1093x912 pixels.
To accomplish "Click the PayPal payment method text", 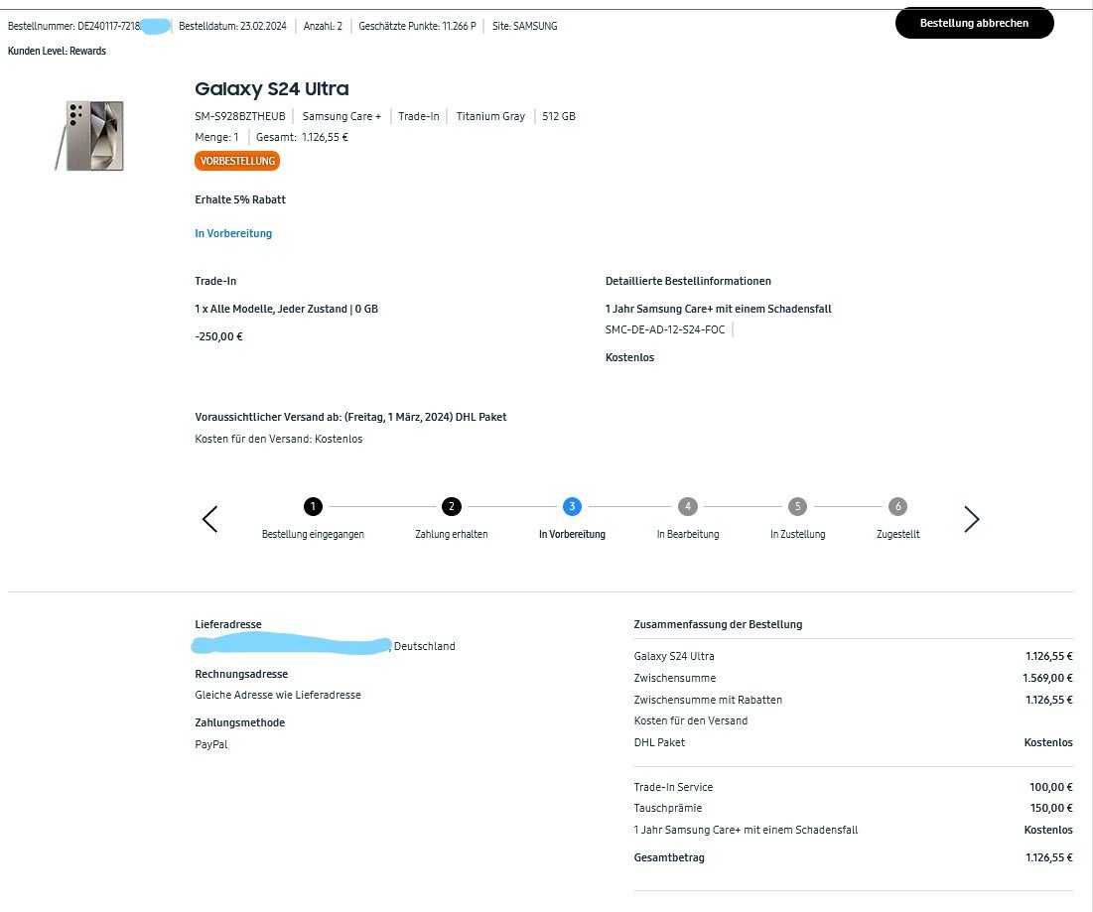I will coord(211,744).
